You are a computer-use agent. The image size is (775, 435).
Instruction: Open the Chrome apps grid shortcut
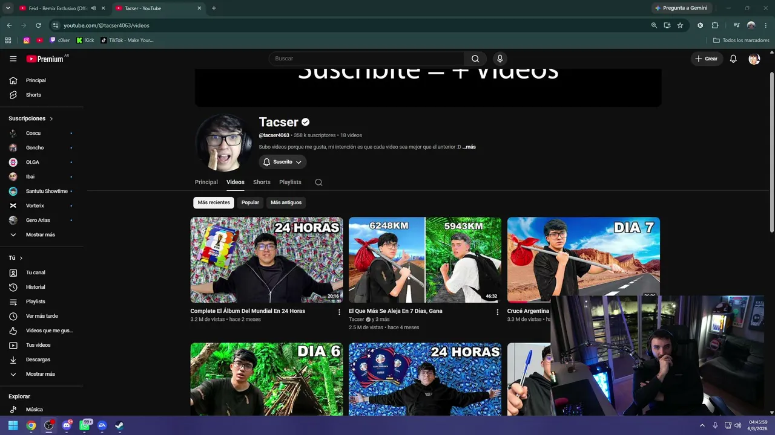pyautogui.click(x=8, y=40)
